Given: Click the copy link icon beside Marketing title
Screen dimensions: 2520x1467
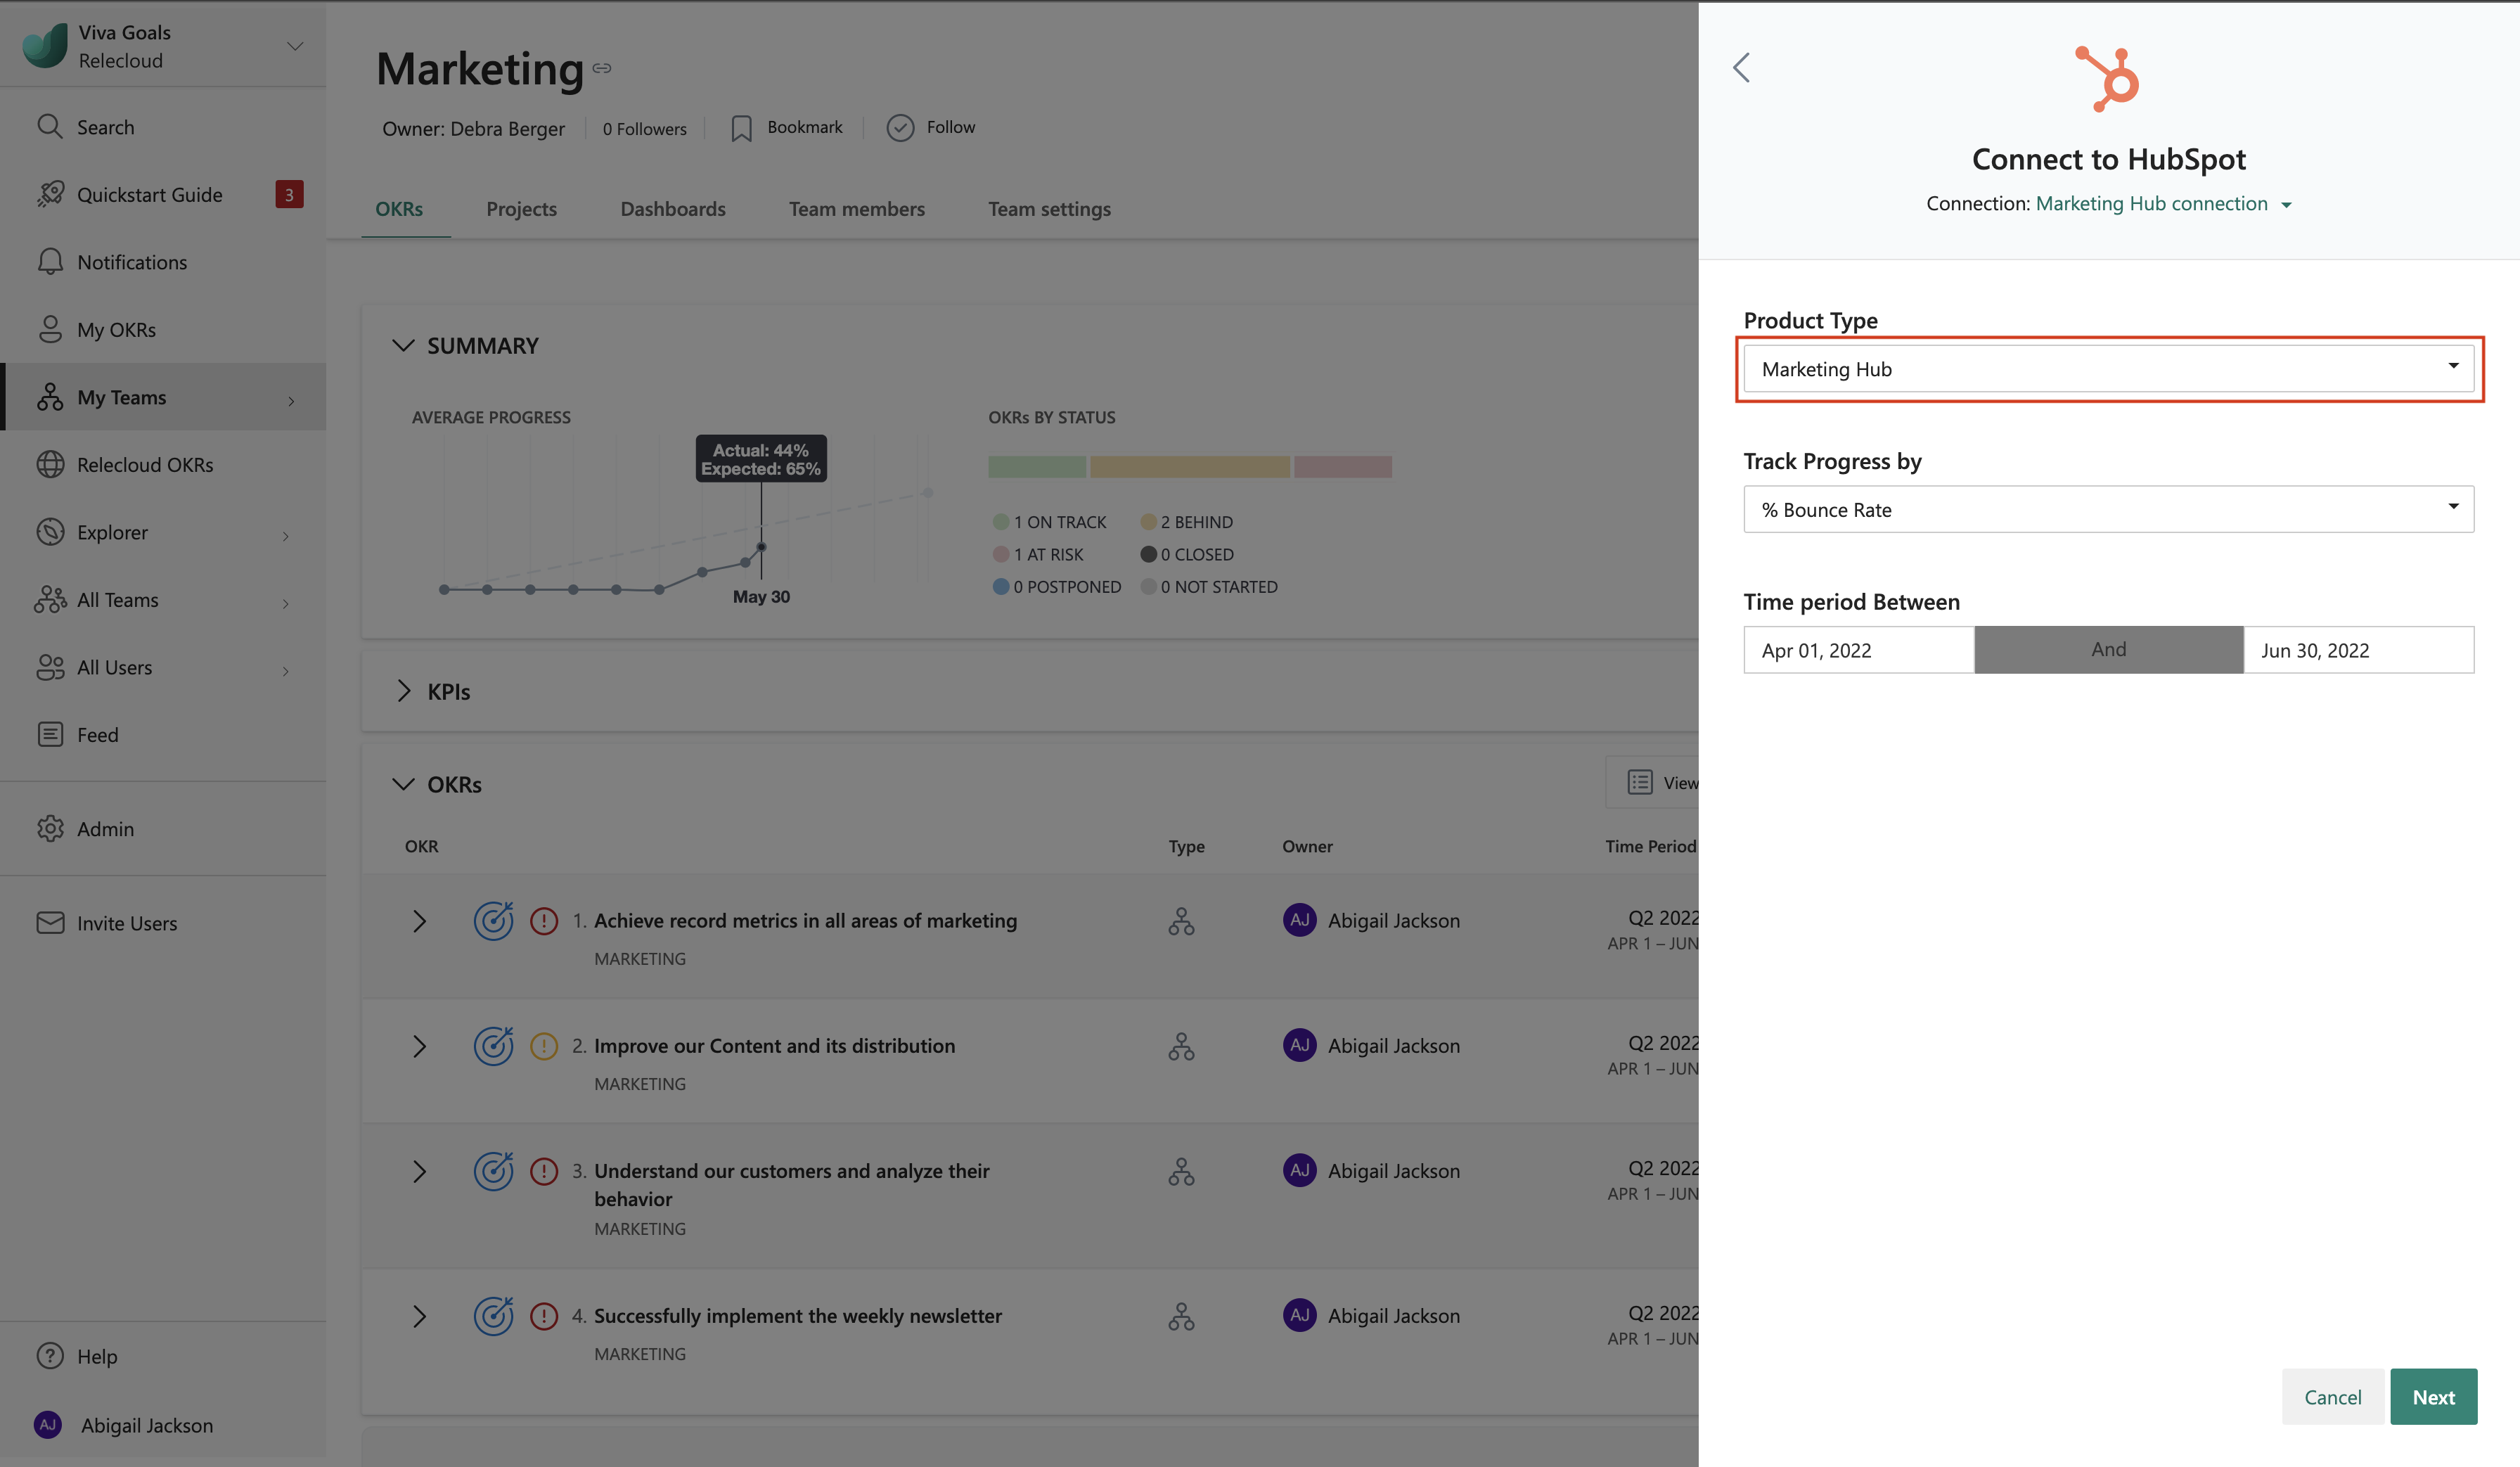Looking at the screenshot, I should tap(602, 68).
